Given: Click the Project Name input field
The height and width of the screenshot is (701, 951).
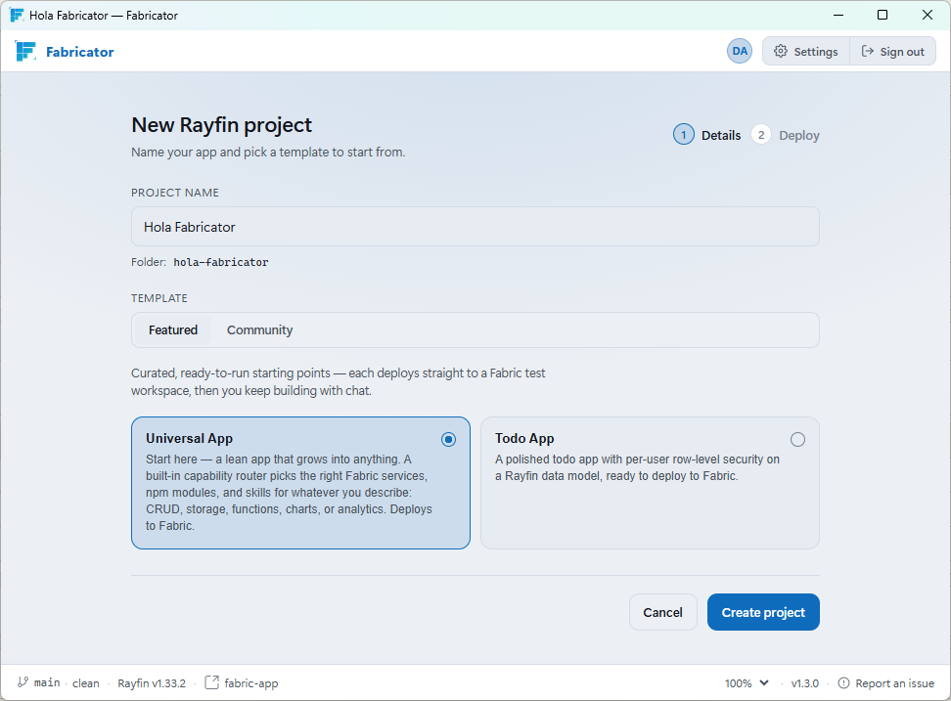Looking at the screenshot, I should (x=475, y=227).
